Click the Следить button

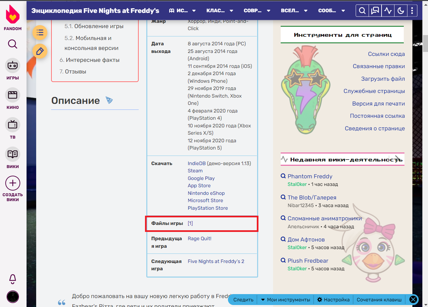click(x=243, y=300)
